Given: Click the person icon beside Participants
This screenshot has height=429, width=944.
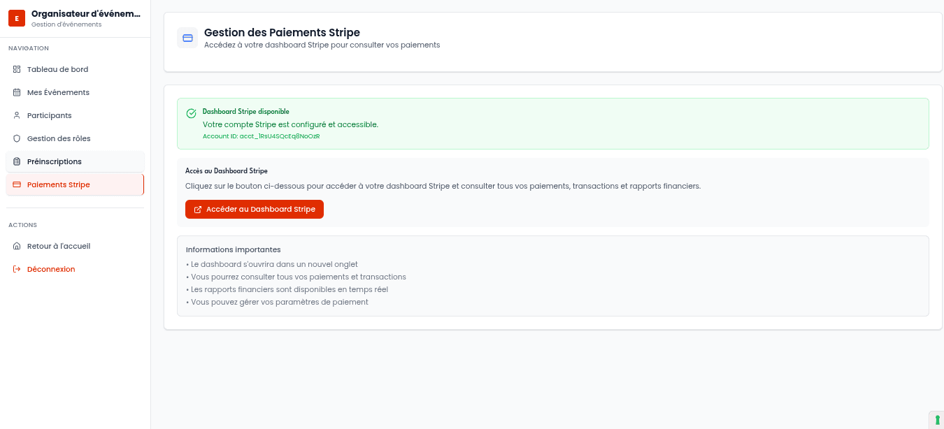Looking at the screenshot, I should click(17, 115).
